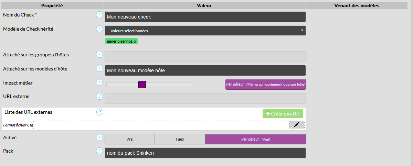The width and height of the screenshot is (413, 166).
Task: Remove the generic-service tag
Action: point(135,41)
